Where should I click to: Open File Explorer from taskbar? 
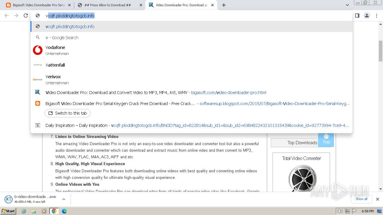point(34,211)
